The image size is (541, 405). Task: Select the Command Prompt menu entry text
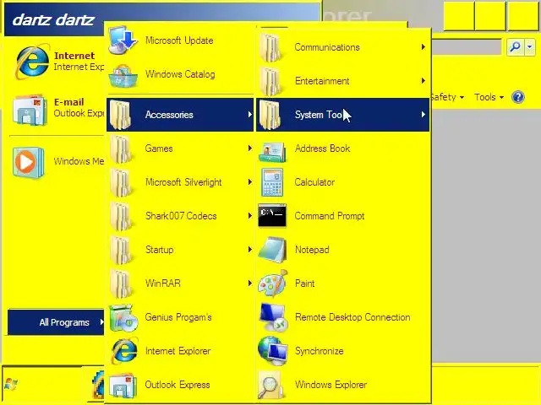click(330, 216)
